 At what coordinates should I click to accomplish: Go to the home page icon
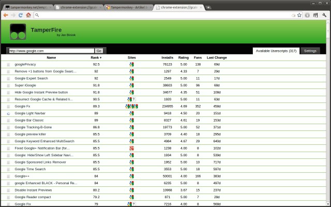point(28,15)
